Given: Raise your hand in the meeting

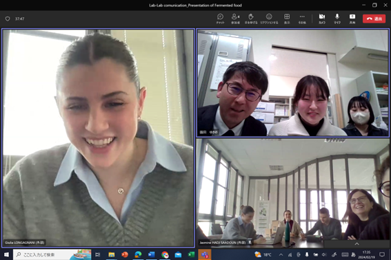Looking at the screenshot, I should coord(251,19).
